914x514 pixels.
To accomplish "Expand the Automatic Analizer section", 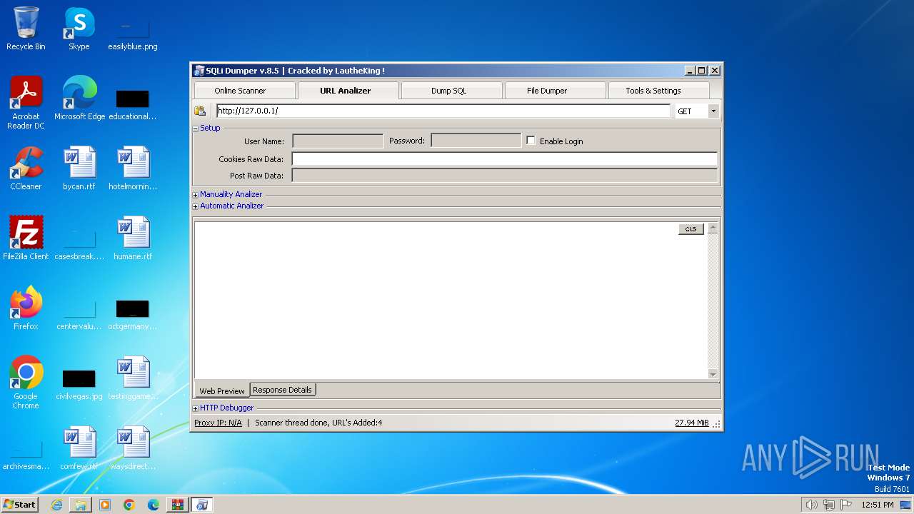I will coord(196,206).
